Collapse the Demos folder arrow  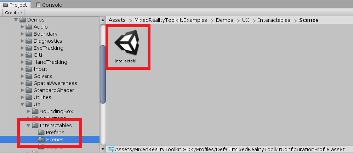coord(16,20)
